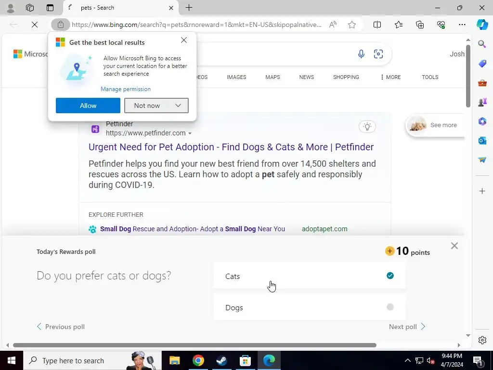This screenshot has height=370, width=493.
Task: Close the 'pets - Search' tab
Action: [x=171, y=8]
